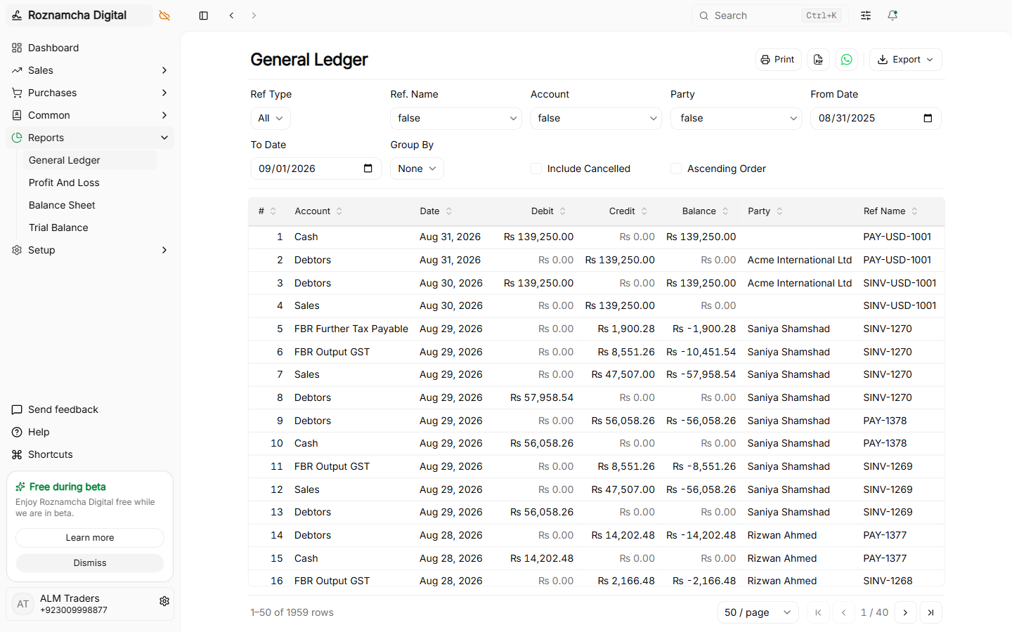1012x632 pixels.
Task: Share report via WhatsApp icon
Action: (x=847, y=60)
